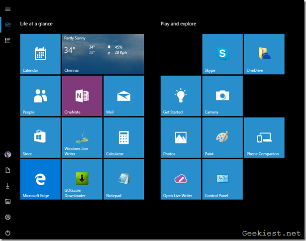Open Downloads folder from the sidebar
Screen dimensions: 306x241
(x=7, y=186)
